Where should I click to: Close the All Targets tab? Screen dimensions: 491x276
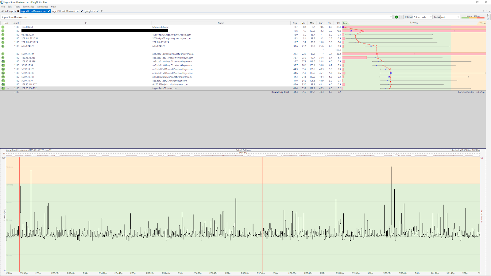point(18,11)
